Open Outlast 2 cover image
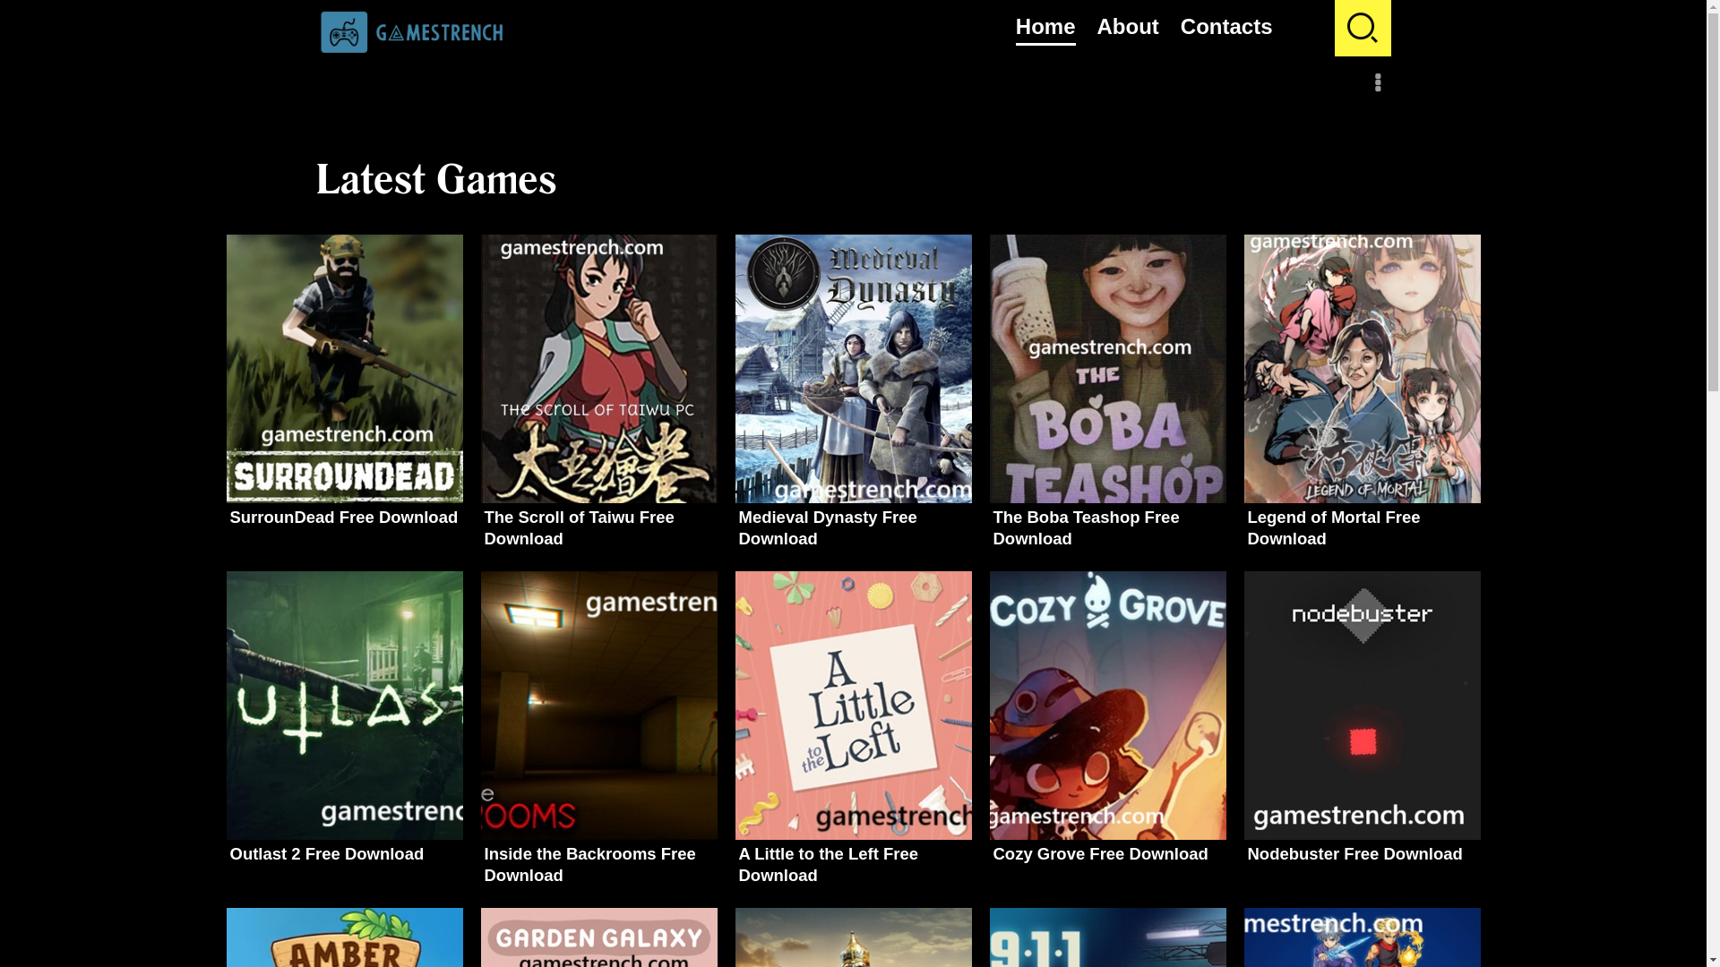 pyautogui.click(x=345, y=706)
